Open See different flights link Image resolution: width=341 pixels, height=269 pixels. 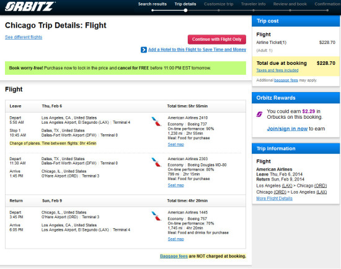(24, 37)
